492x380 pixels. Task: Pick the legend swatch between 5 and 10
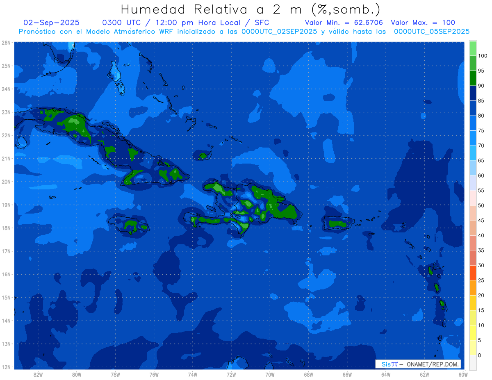click(x=473, y=332)
